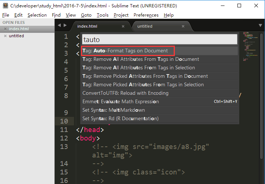Click the Sublime Text icon in title bar

[5, 6]
